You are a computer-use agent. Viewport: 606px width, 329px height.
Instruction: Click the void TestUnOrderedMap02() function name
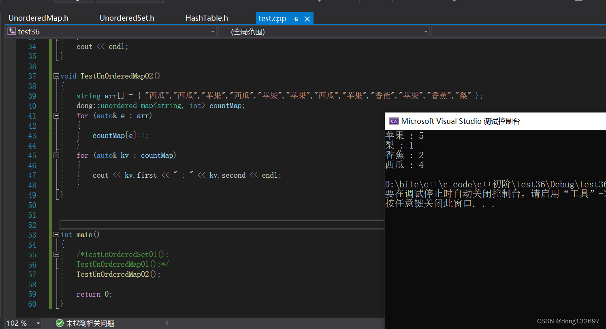click(x=120, y=76)
